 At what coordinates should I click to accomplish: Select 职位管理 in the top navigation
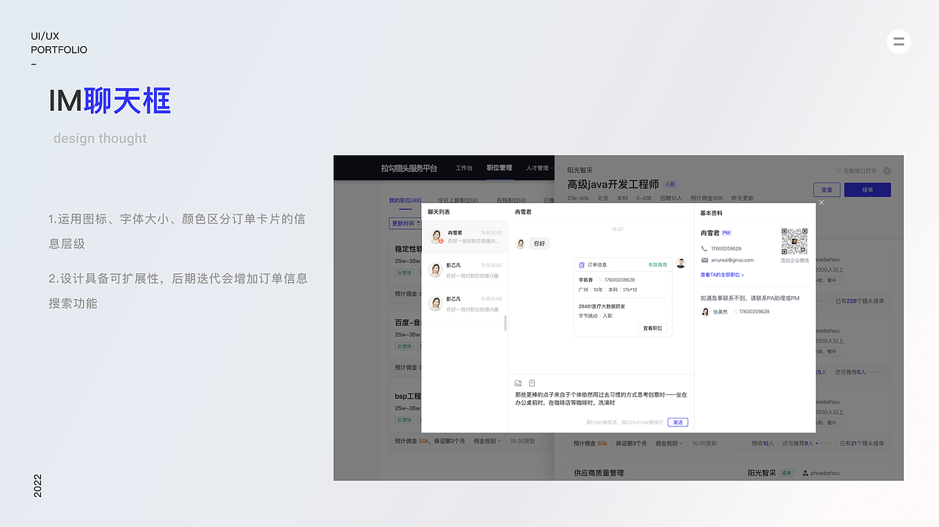pos(499,168)
